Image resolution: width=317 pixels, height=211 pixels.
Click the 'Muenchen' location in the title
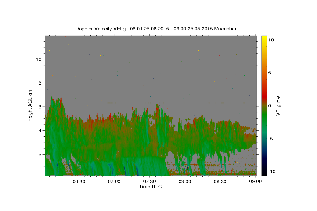pos(226,29)
